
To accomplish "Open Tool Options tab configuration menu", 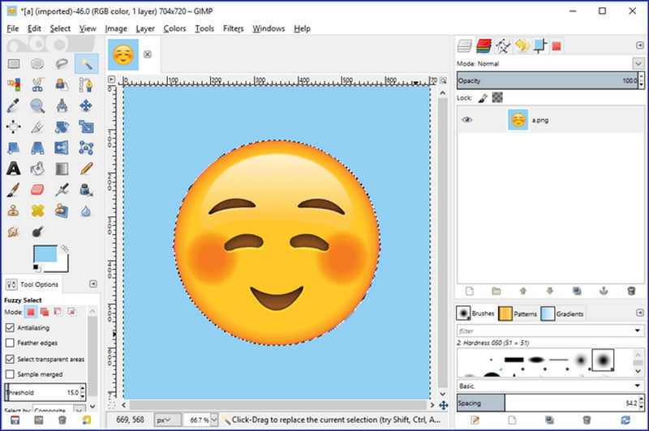I will (93, 284).
